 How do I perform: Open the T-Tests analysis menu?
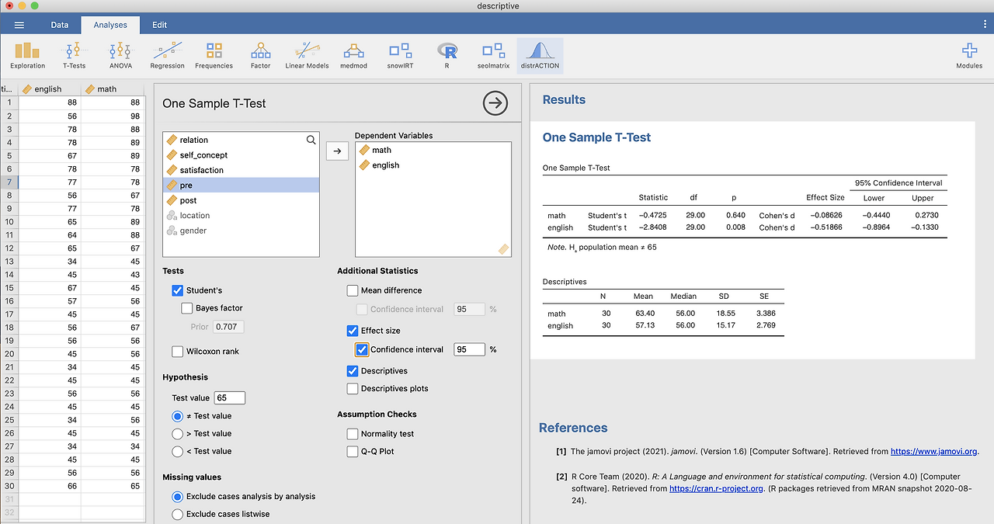74,55
